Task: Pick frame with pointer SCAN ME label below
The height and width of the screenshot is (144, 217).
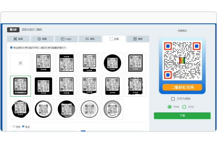Action: tap(89, 63)
